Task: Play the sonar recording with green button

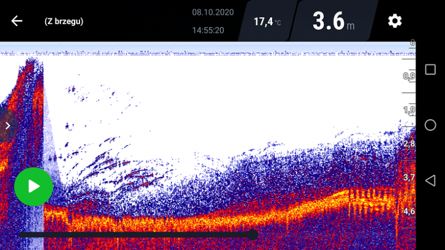Action: point(33,187)
